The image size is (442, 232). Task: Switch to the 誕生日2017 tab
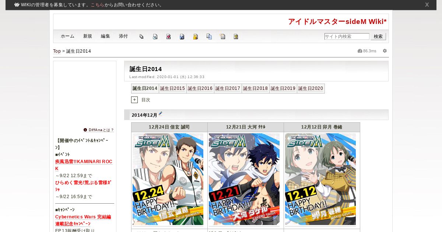coord(228,88)
